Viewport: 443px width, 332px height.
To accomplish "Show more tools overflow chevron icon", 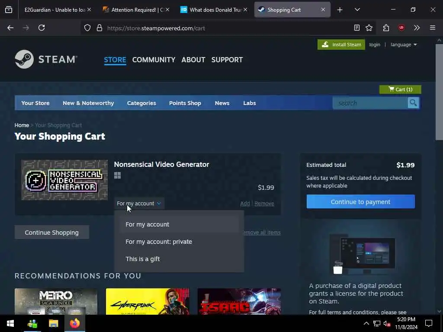I will click(x=417, y=28).
